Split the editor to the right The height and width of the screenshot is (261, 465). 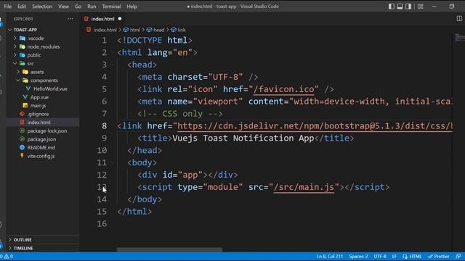click(459, 18)
